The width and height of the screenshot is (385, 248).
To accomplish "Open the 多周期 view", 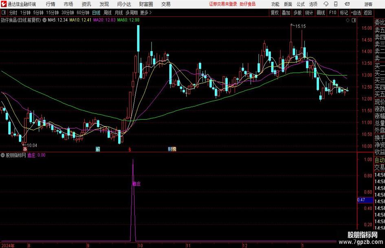I will coord(132,13).
